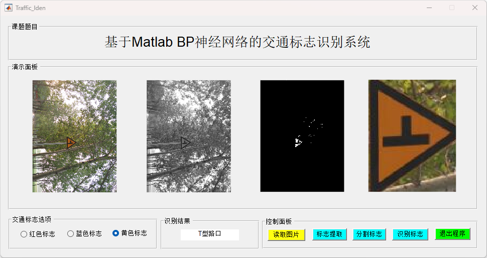
Task: Click the T型路口 recognition result field
Action: point(210,234)
